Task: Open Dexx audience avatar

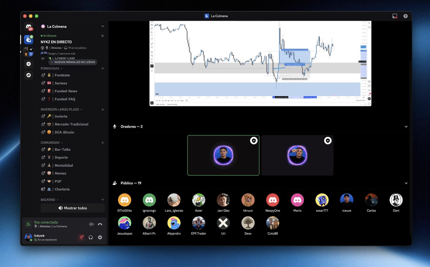Action: pos(248,223)
